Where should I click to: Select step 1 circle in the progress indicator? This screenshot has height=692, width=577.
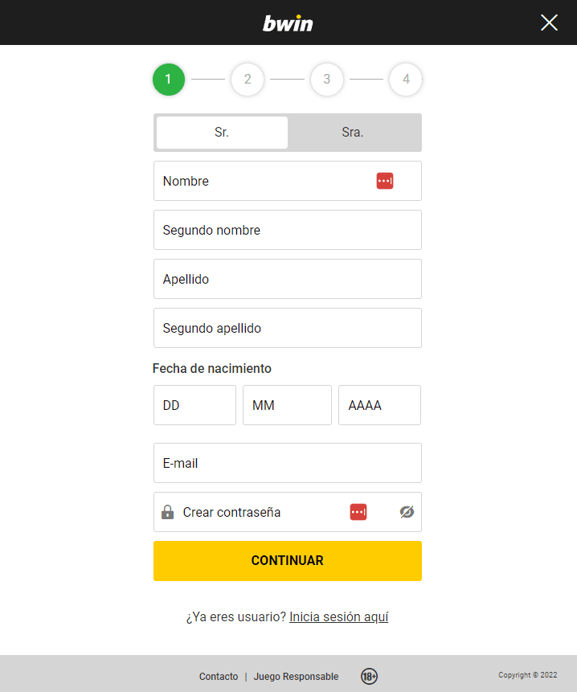[x=168, y=80]
